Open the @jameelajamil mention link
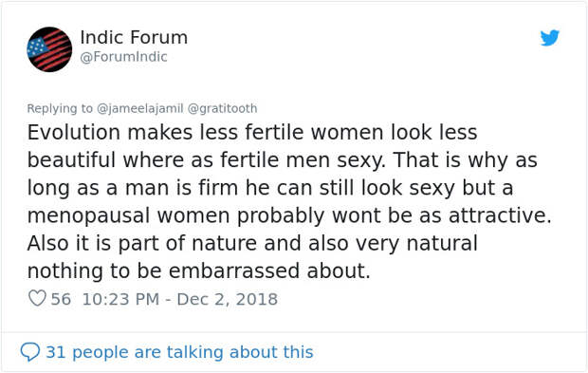This screenshot has width=588, height=373. point(139,108)
